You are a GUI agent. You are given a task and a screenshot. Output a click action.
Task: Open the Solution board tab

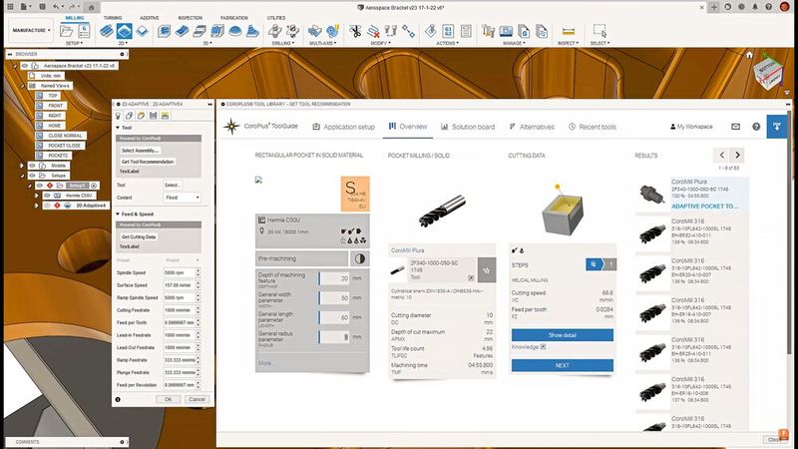[x=468, y=127]
